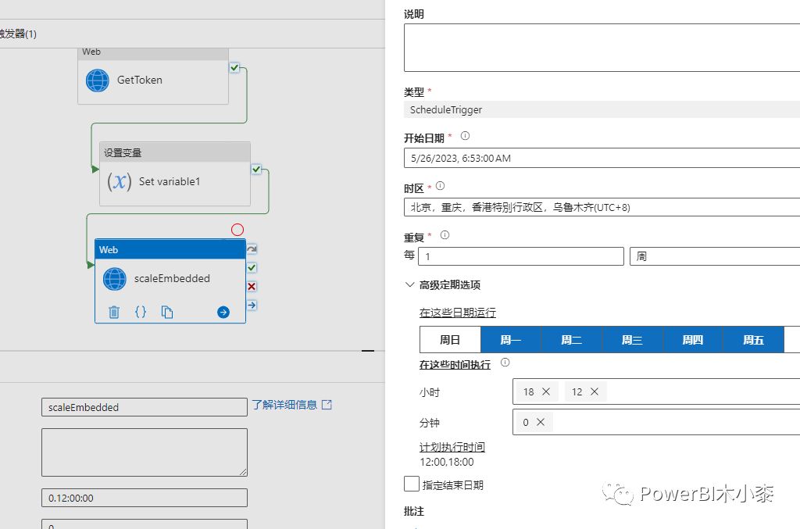Click the 计划执行时间 label
Image resolution: width=800 pixels, height=529 pixels.
[x=452, y=447]
